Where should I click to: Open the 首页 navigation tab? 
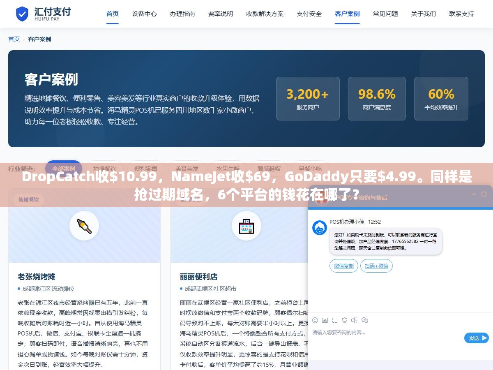[x=113, y=14]
